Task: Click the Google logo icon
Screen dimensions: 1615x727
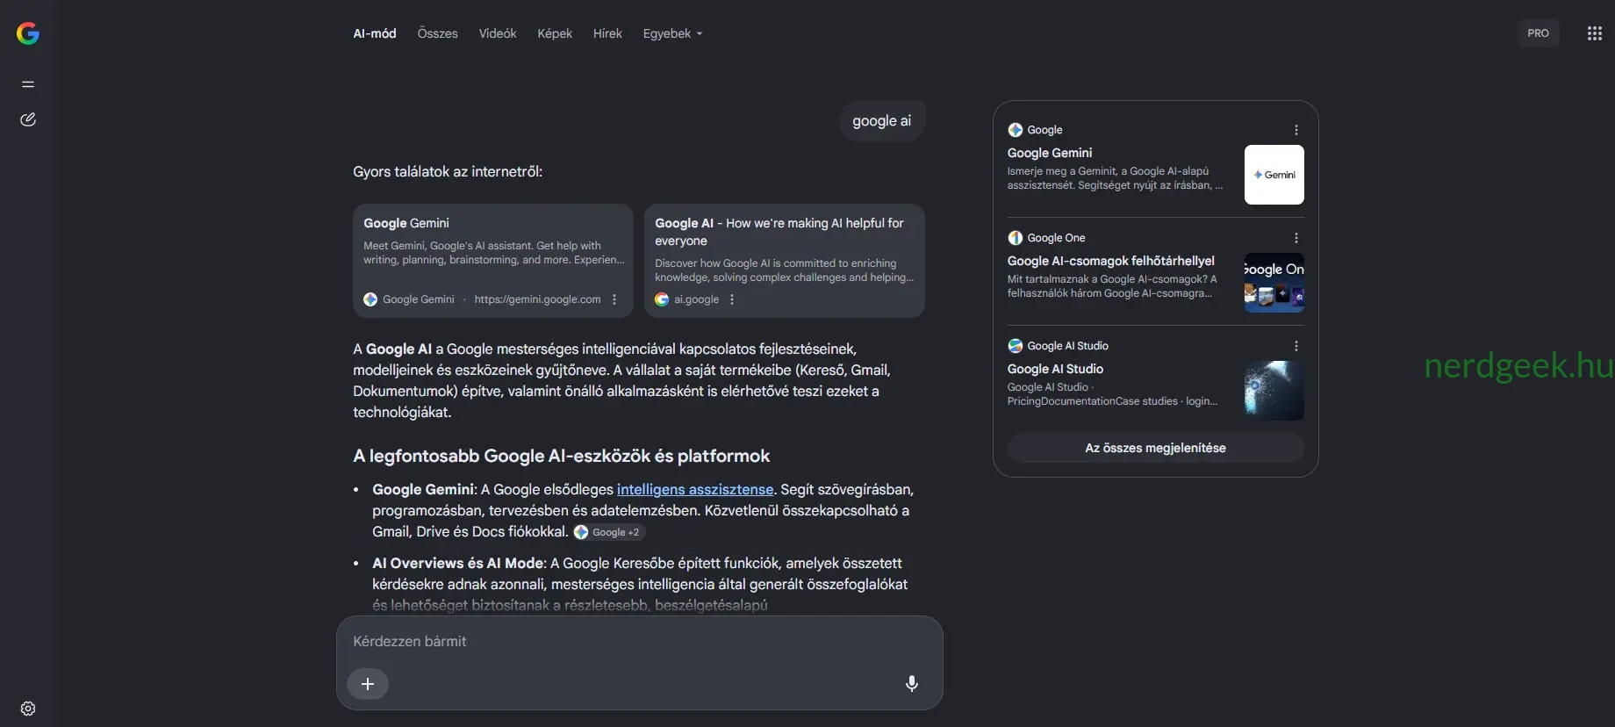Action: coord(28,33)
